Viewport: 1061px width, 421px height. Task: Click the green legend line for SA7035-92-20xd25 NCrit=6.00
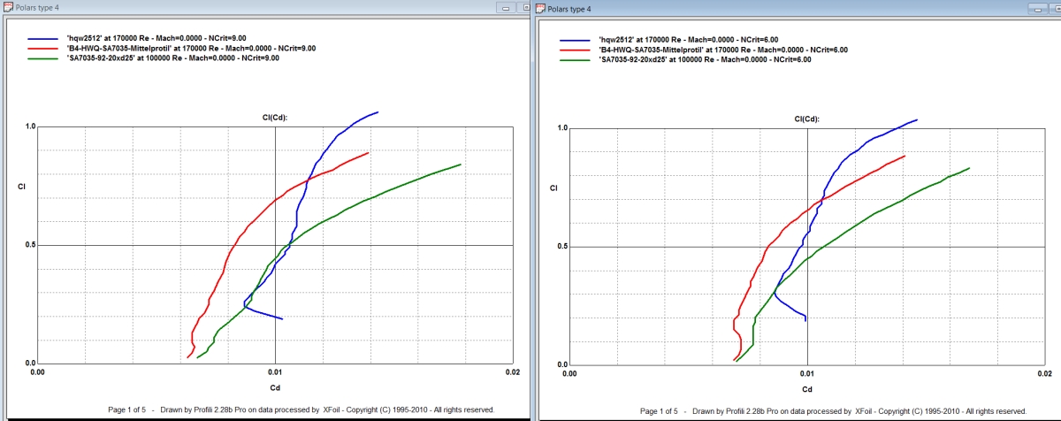click(x=576, y=60)
